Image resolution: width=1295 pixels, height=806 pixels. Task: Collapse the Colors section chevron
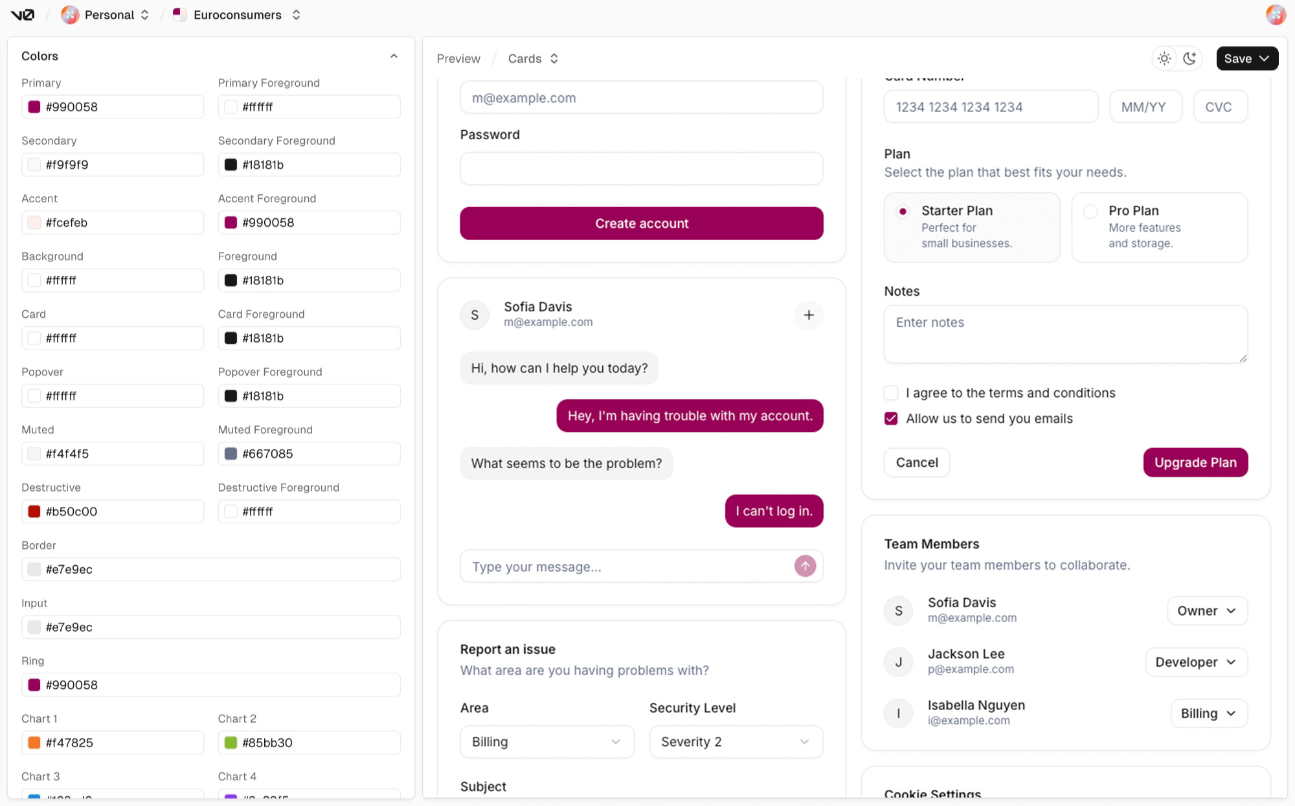point(394,56)
